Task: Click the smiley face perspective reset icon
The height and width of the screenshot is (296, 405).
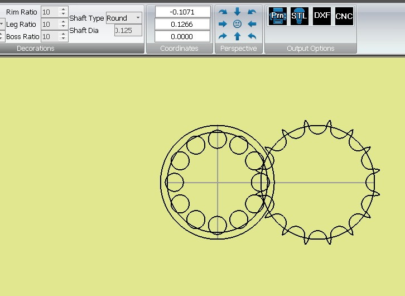Action: tap(237, 24)
